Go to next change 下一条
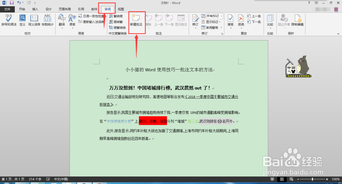 click(254, 22)
